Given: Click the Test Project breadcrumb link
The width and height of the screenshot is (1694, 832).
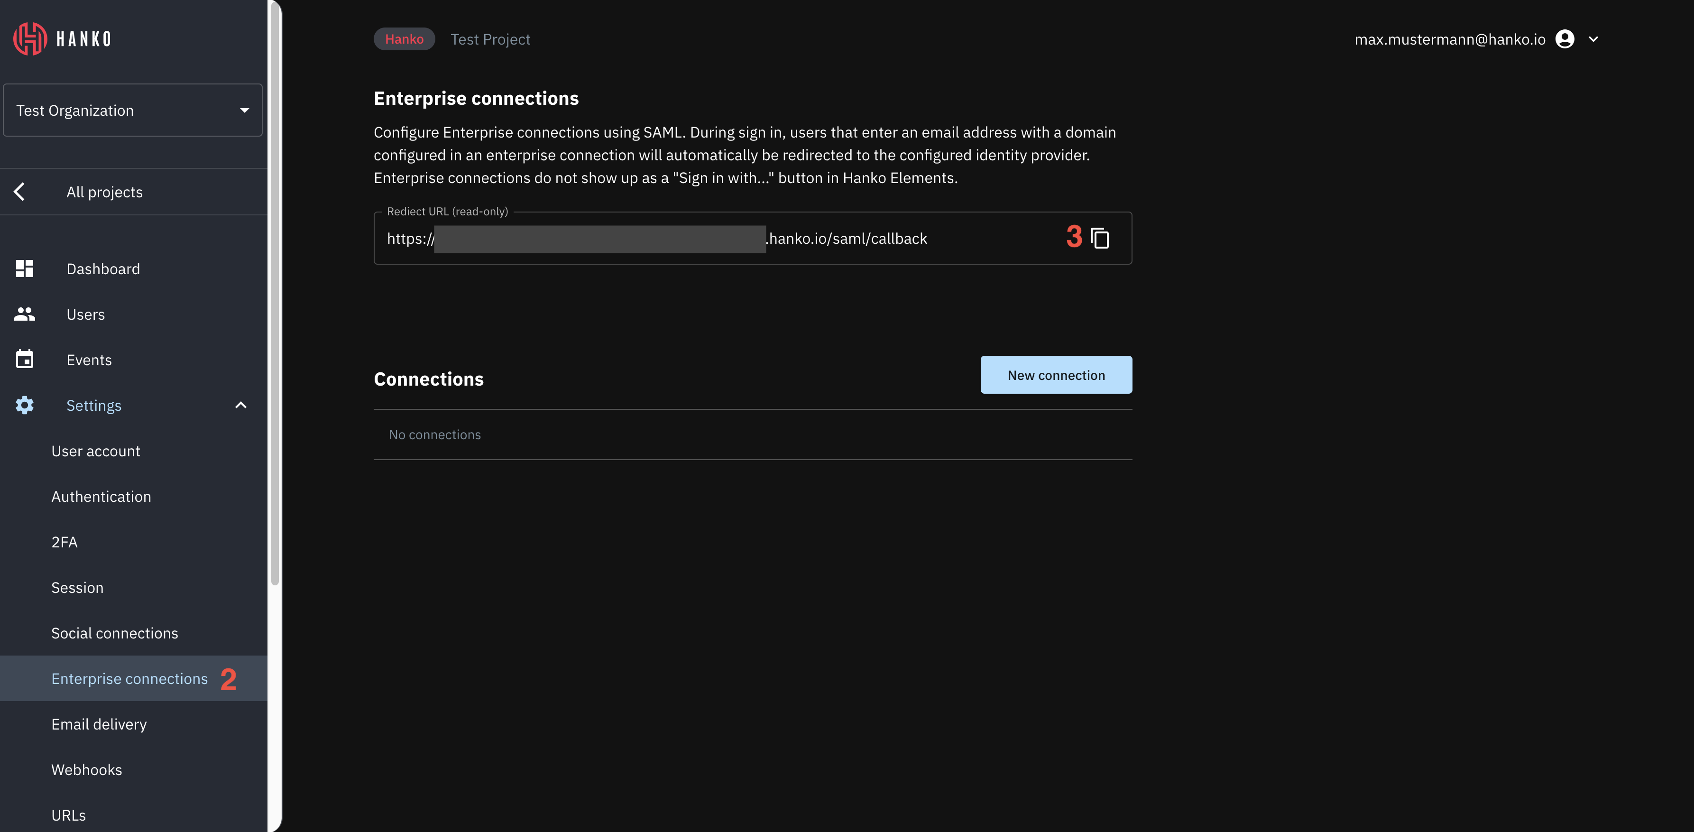Looking at the screenshot, I should (x=490, y=39).
